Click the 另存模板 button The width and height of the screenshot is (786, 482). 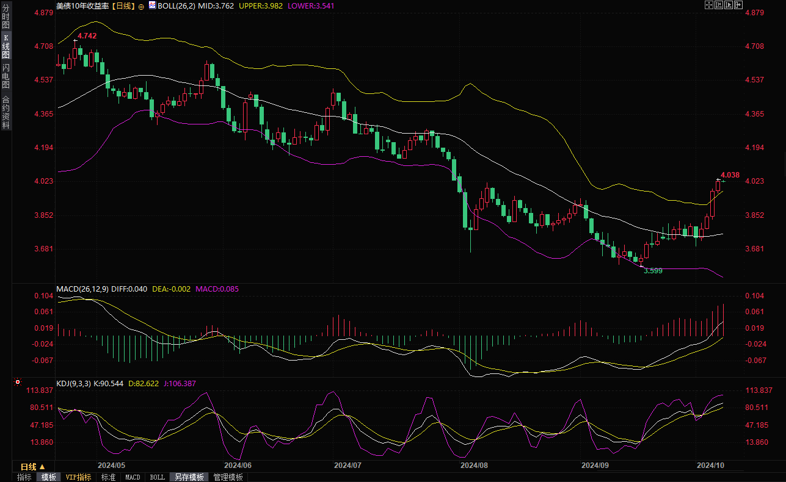tap(189, 477)
